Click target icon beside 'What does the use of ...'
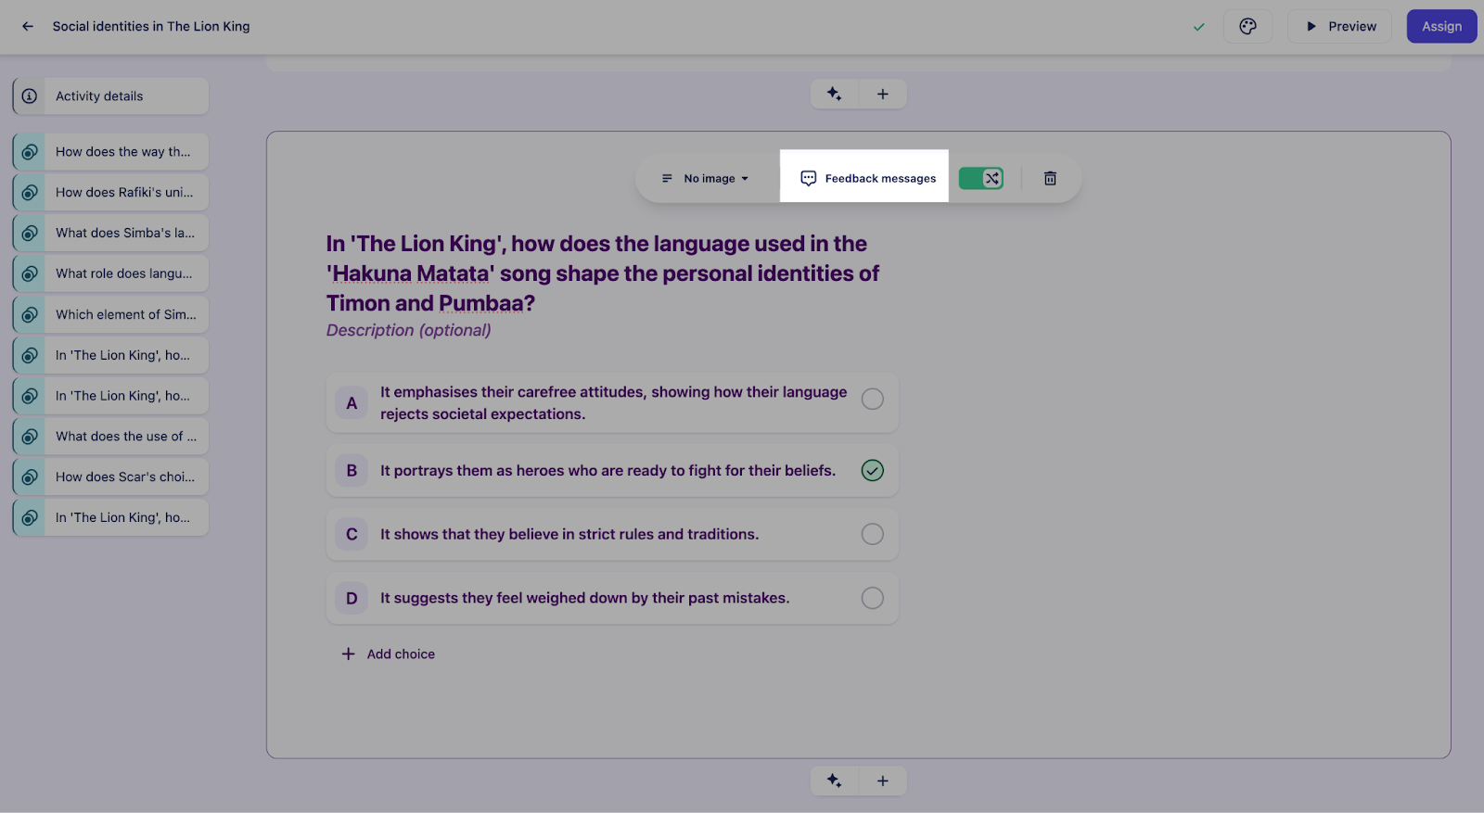Screen dimensions: 1484x813 tap(30, 437)
